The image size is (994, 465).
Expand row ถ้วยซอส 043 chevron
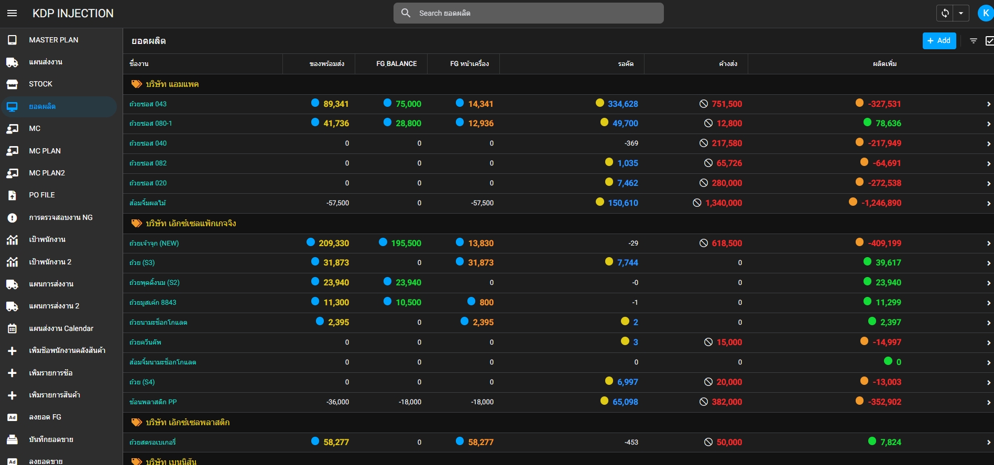pos(988,104)
